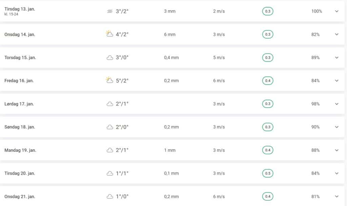
Task: Select the Onsdag 14. jan. day label
Action: point(20,35)
